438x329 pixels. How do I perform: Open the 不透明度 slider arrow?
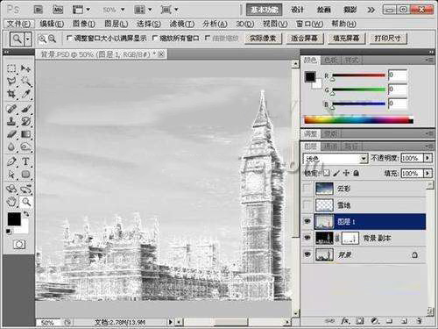point(427,158)
